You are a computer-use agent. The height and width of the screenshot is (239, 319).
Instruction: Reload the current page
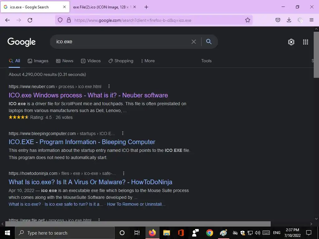coord(30,20)
